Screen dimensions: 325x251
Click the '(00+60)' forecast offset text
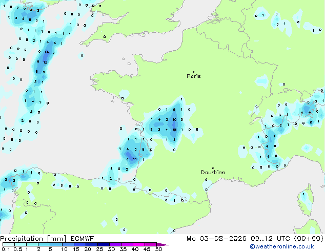(x=309, y=239)
